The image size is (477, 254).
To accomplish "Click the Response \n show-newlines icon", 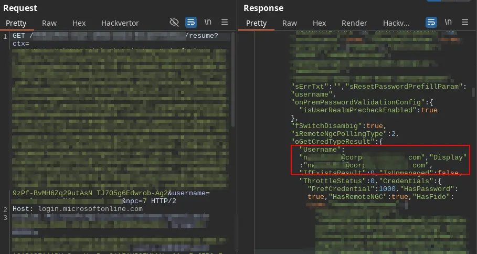I will (448, 23).
